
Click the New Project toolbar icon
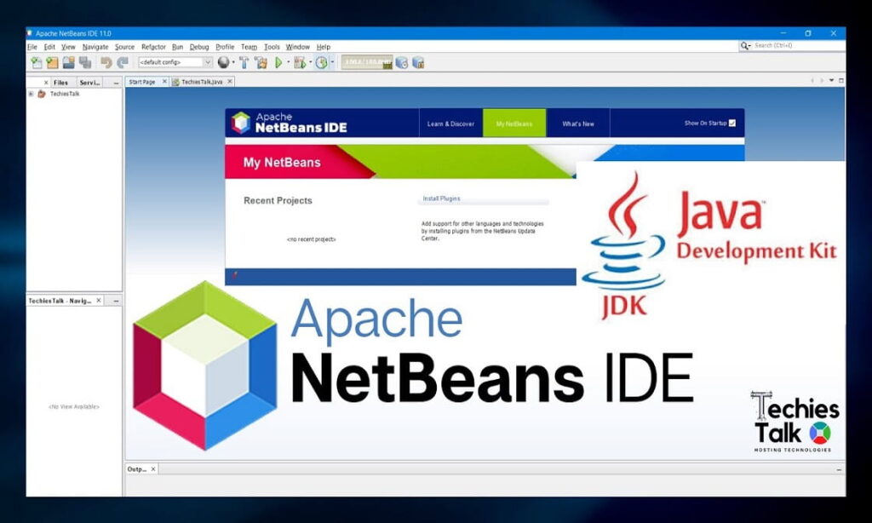(x=52, y=62)
